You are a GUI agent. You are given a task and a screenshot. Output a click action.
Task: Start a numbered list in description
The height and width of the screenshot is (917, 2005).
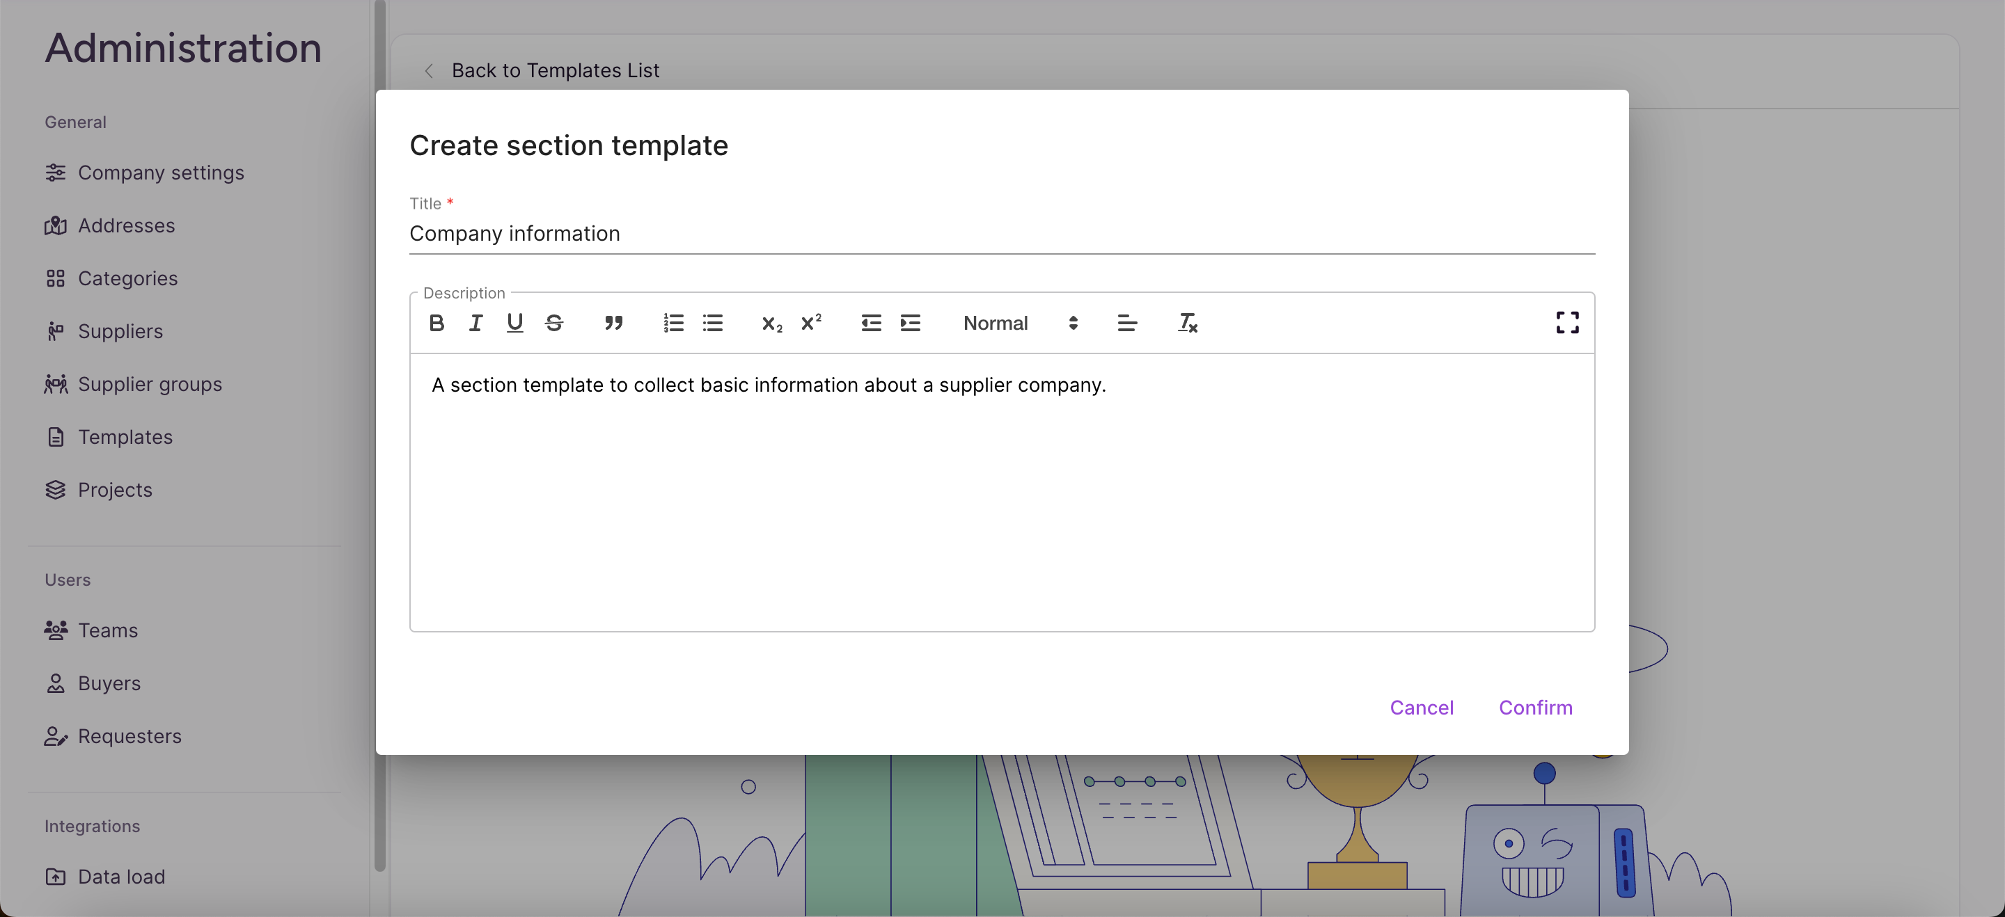673,323
